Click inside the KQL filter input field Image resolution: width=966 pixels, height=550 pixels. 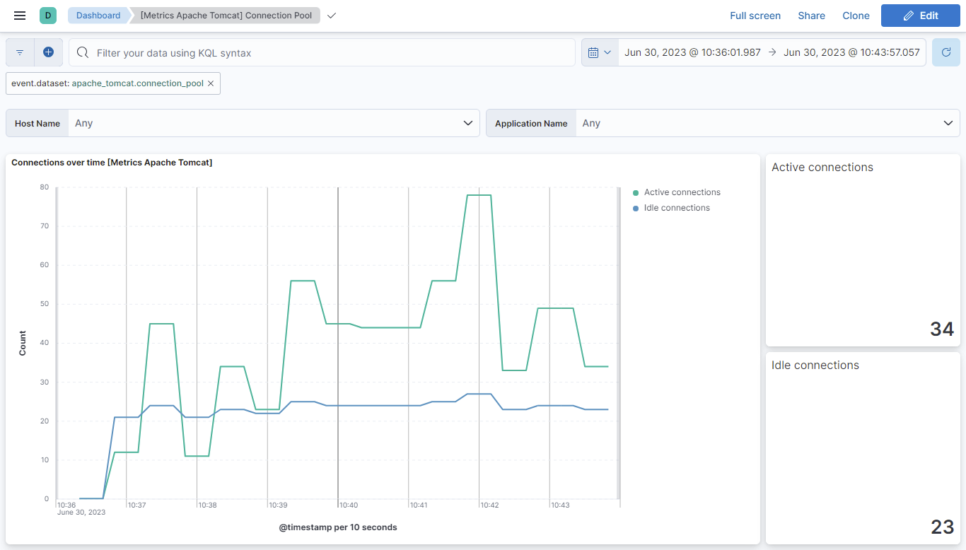coord(318,52)
